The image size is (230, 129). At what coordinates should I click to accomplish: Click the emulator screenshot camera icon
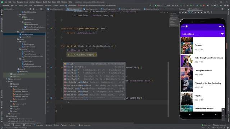coord(205,13)
